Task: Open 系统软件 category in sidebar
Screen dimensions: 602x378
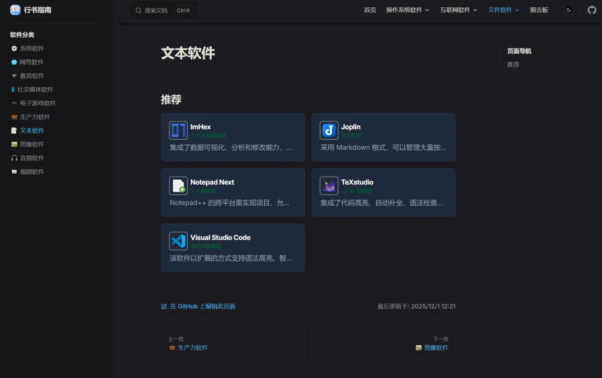Action: (32, 48)
